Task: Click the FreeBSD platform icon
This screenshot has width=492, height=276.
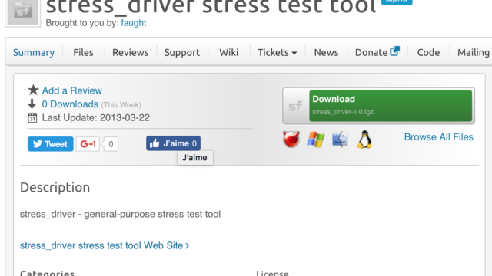Action: 291,140
